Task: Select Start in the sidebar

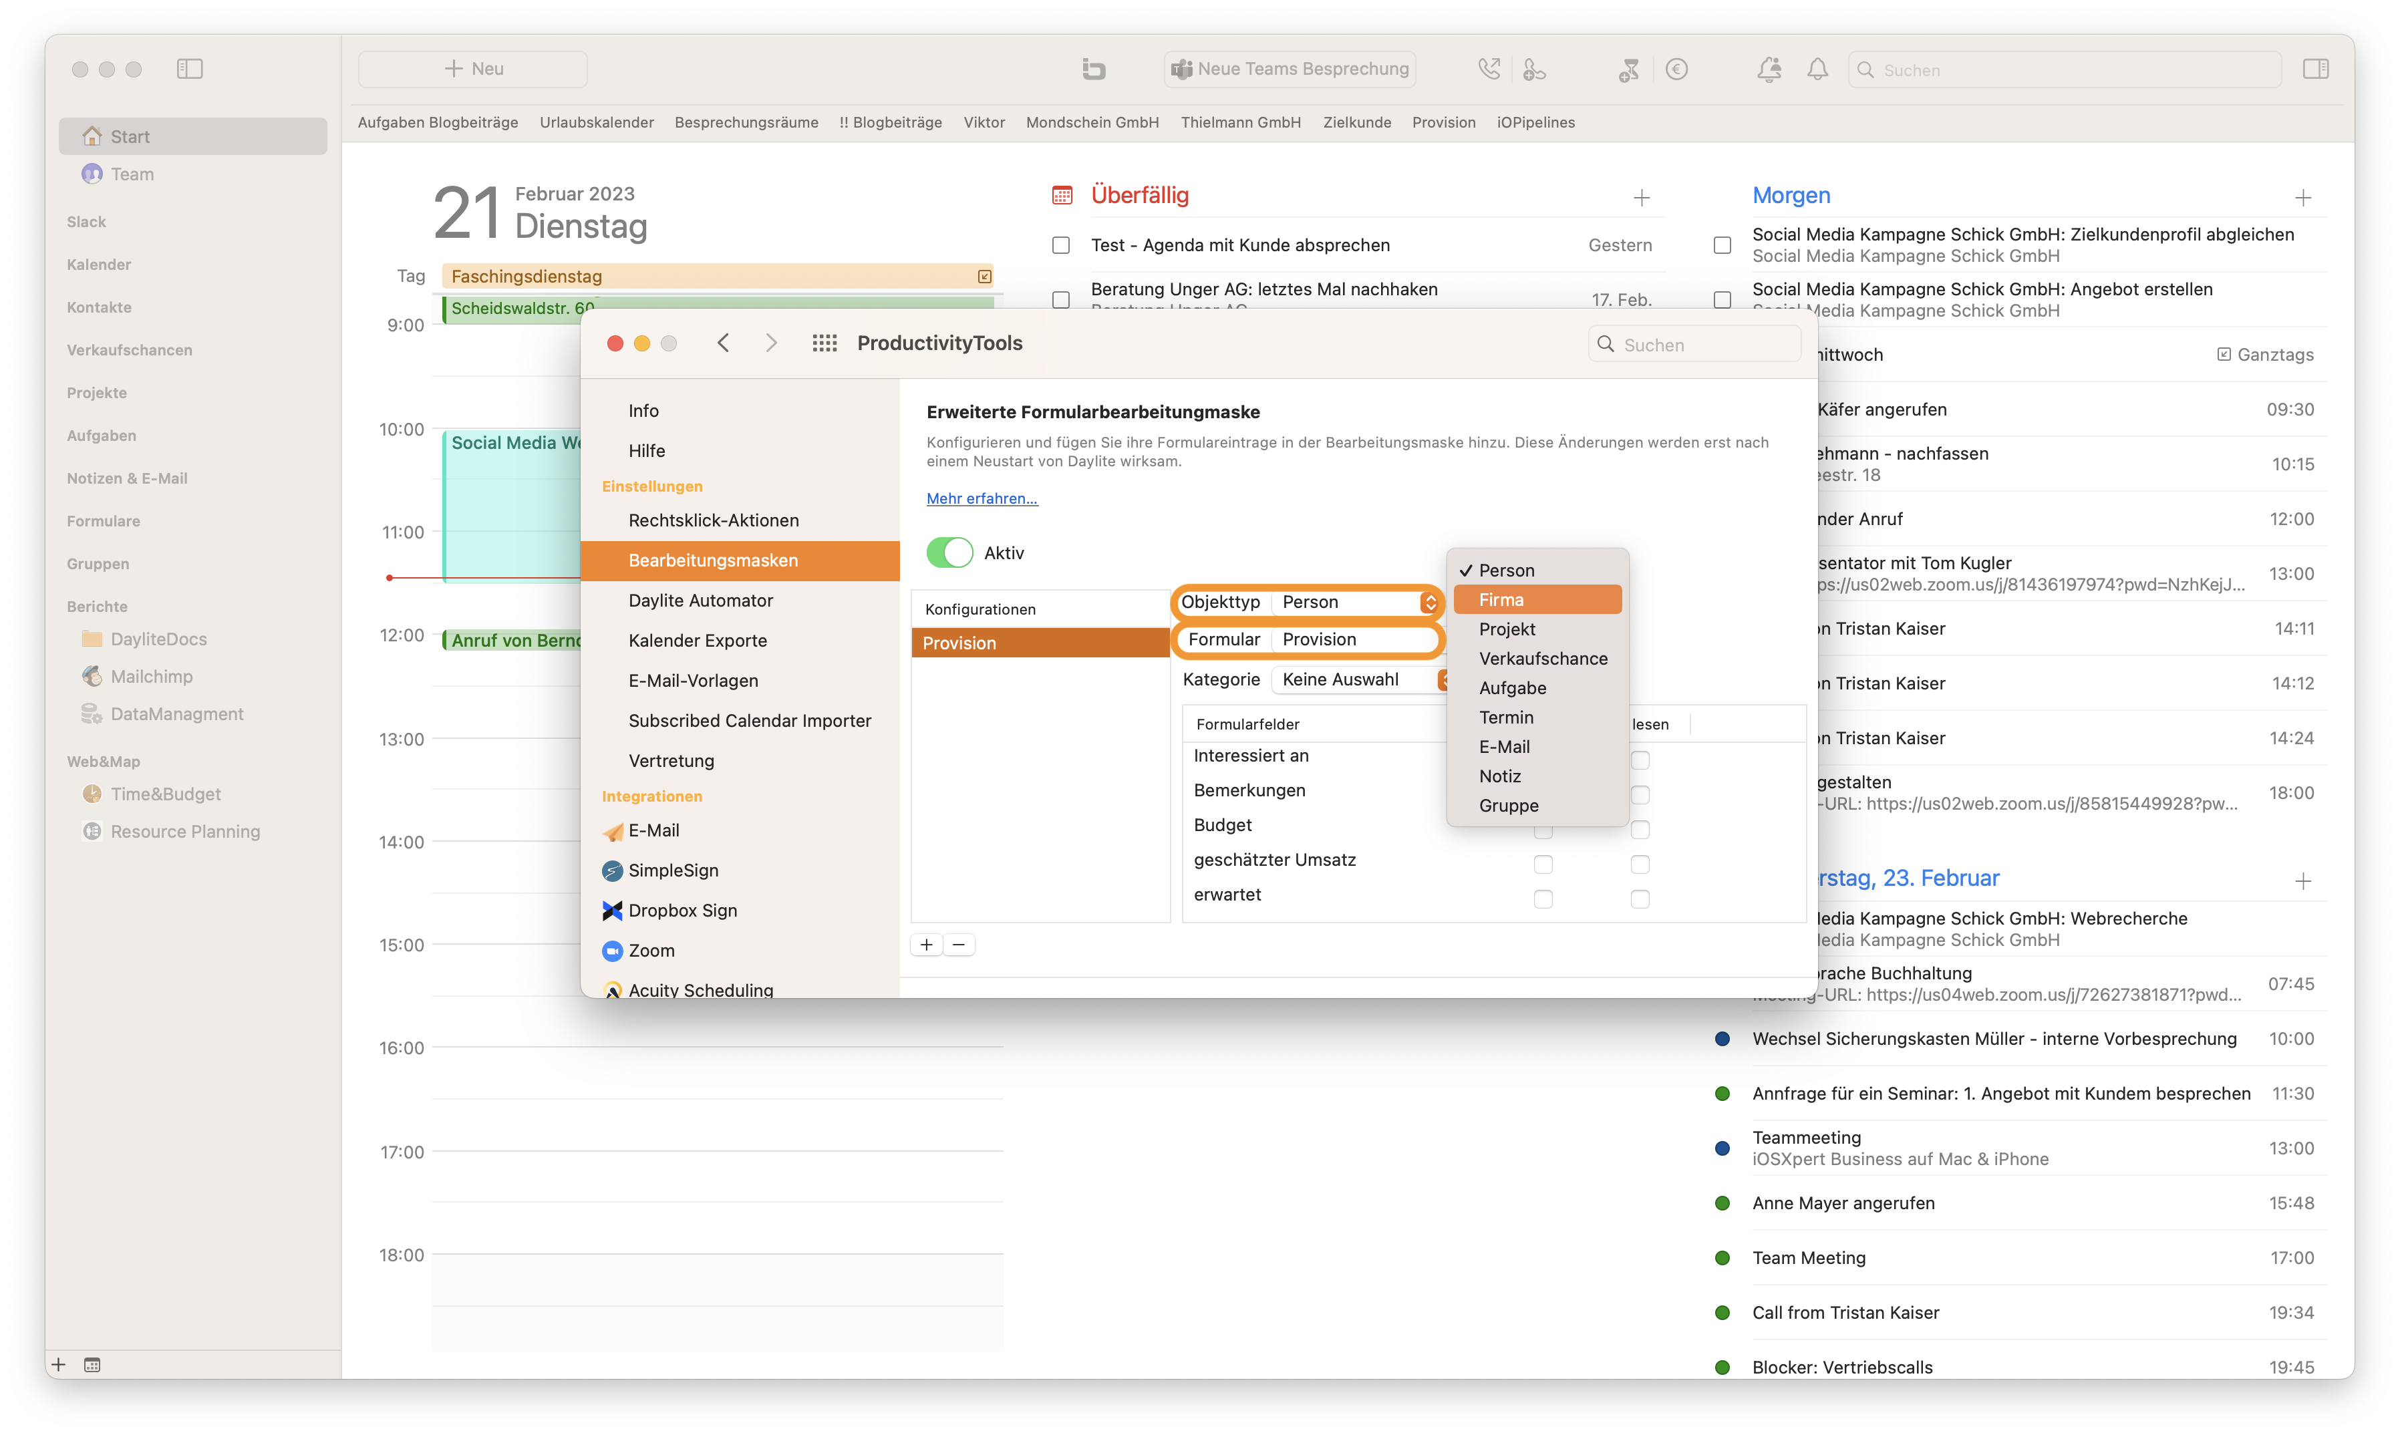Action: pyautogui.click(x=193, y=136)
